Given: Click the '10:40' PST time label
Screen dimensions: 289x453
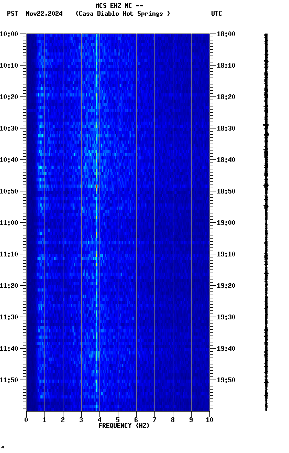Looking at the screenshot, I should click(x=9, y=160).
